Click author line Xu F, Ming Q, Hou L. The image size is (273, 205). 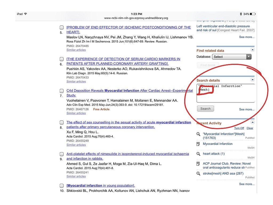(83, 132)
